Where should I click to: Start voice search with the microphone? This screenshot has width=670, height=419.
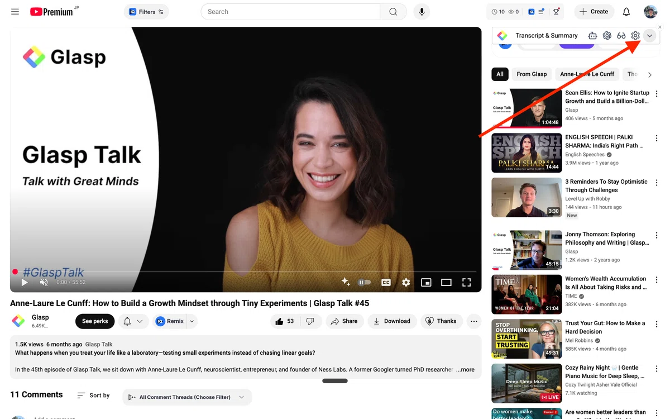pyautogui.click(x=422, y=12)
